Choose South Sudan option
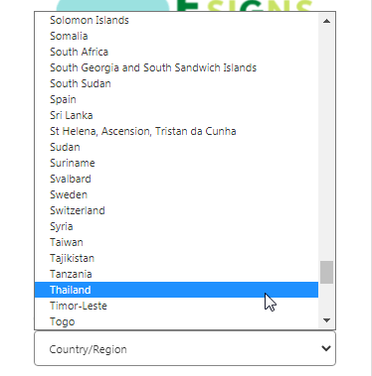372x376 pixels. pyautogui.click(x=176, y=83)
